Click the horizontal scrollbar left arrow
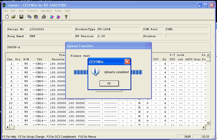Screen dimensions: 217x140 (x=8, y=127)
